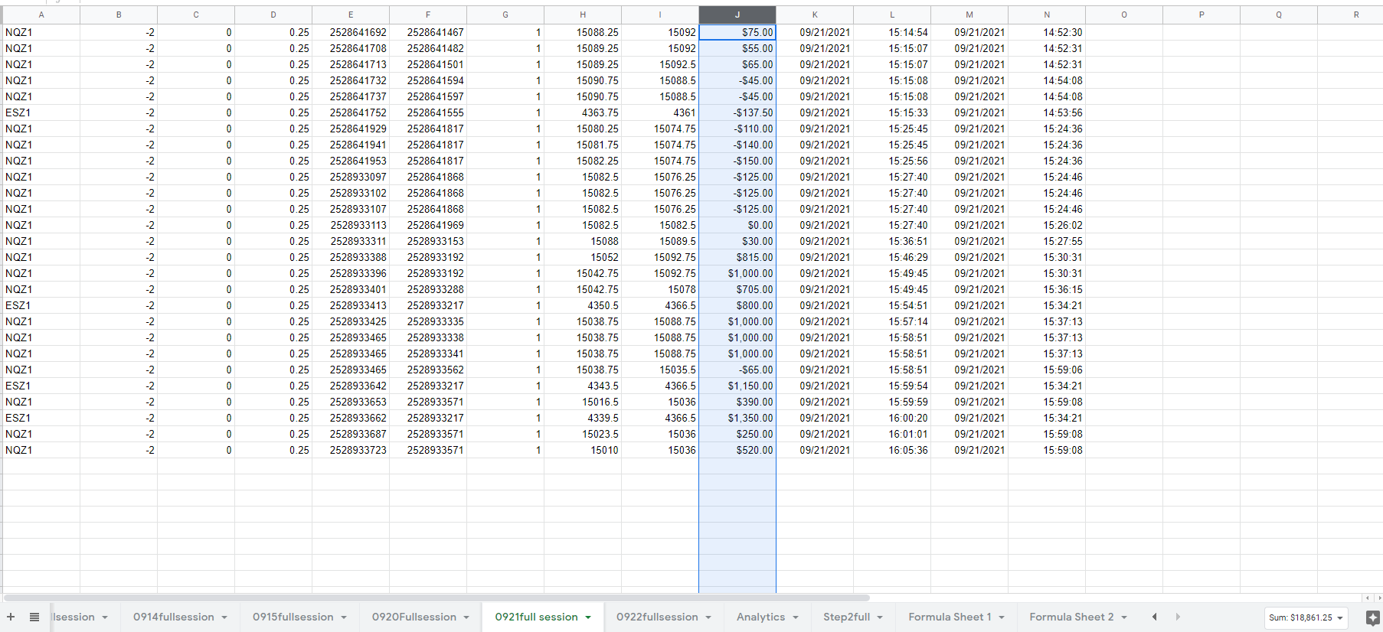The image size is (1383, 632).
Task: Select column H header
Action: (583, 15)
